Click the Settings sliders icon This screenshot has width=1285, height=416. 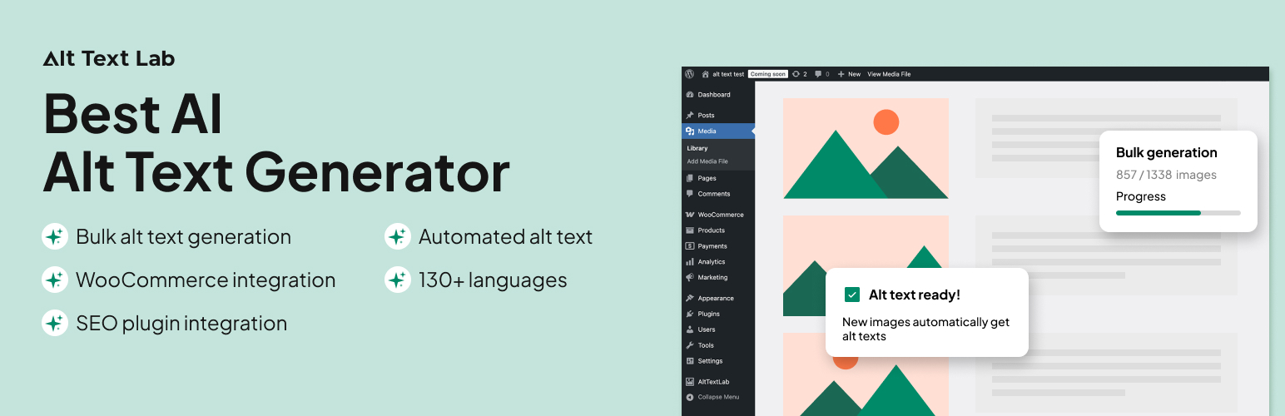pos(690,361)
